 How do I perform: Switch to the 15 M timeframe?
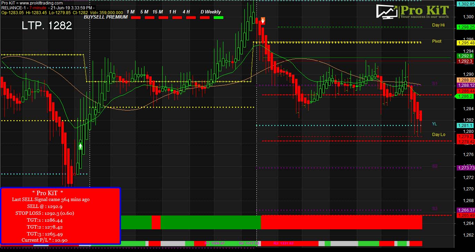(x=157, y=12)
